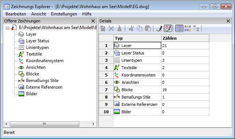Click the Delete X toolbar icon
This screenshot has width=235, height=139.
coord(111,28)
